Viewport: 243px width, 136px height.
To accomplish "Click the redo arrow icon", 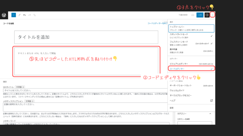I will (29, 15).
